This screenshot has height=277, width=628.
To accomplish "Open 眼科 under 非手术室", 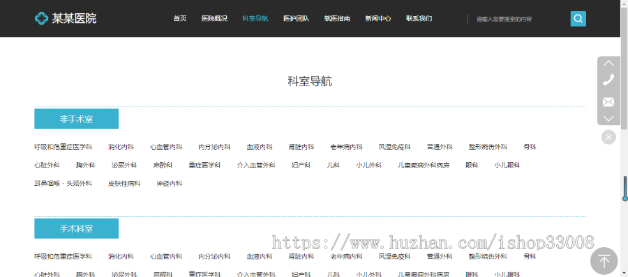I will point(472,165).
